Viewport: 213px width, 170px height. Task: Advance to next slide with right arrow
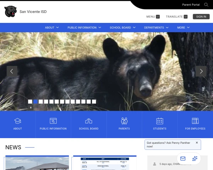[201, 71]
